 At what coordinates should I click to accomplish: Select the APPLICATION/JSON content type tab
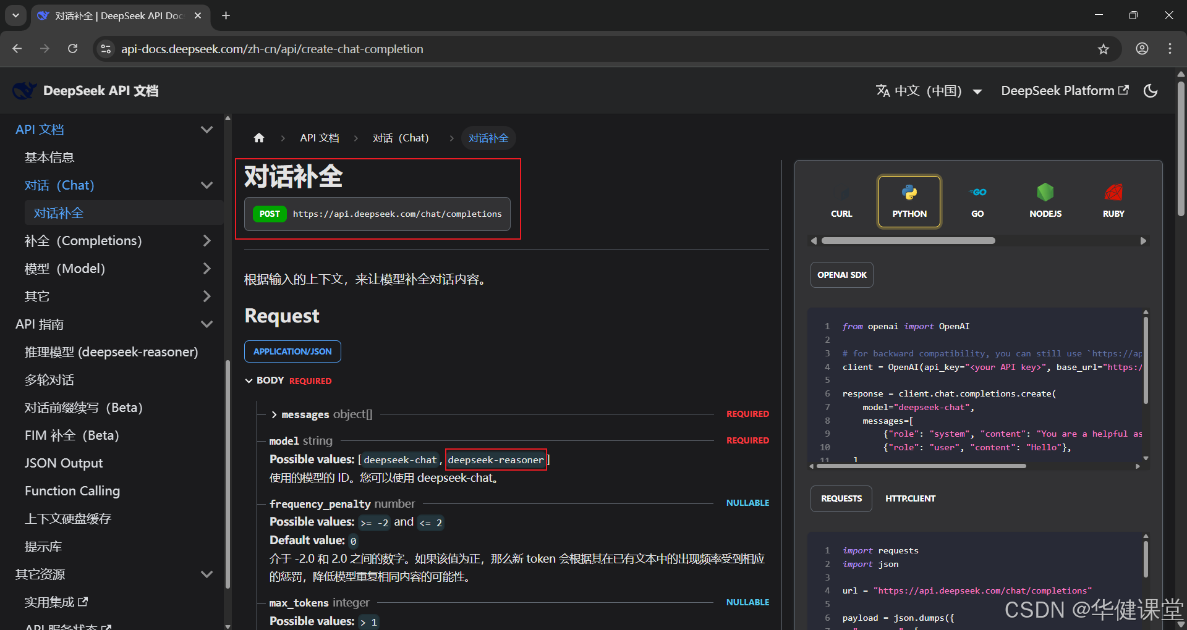pyautogui.click(x=292, y=351)
